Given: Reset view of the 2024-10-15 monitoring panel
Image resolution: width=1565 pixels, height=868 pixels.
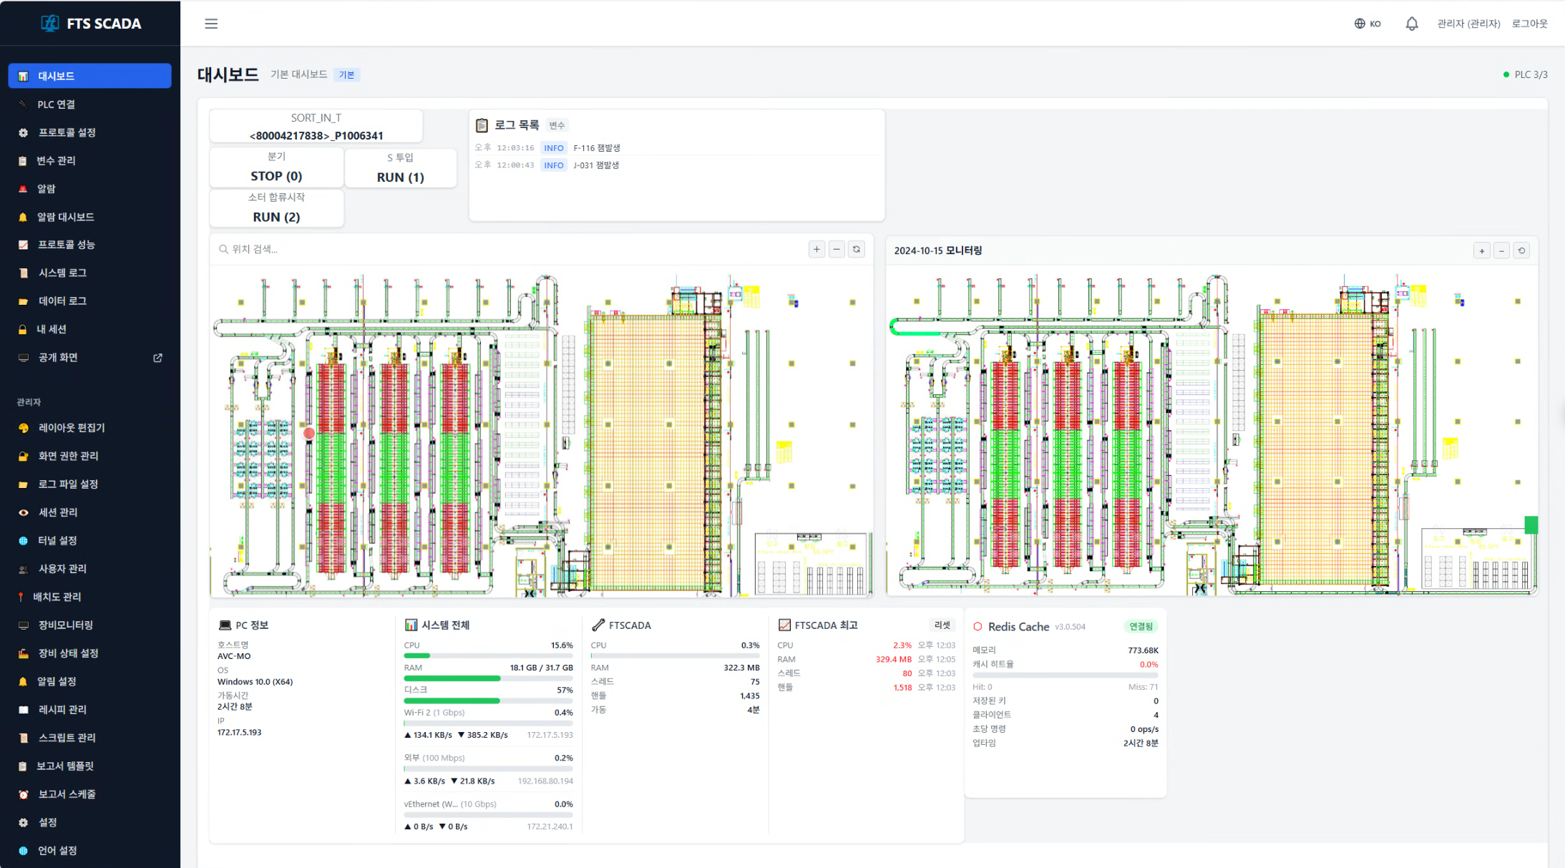Looking at the screenshot, I should 1522,250.
